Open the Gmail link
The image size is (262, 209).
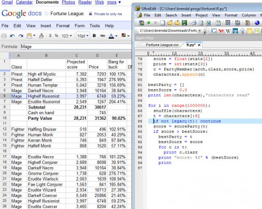tap(7, 2)
